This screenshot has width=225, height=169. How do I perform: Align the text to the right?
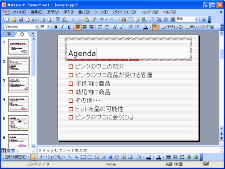[91, 27]
